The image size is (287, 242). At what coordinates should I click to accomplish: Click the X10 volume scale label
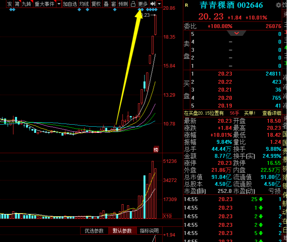tap(167, 216)
